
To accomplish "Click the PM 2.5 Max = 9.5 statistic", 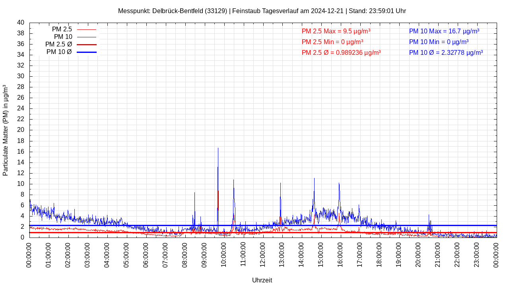I will (x=336, y=31).
